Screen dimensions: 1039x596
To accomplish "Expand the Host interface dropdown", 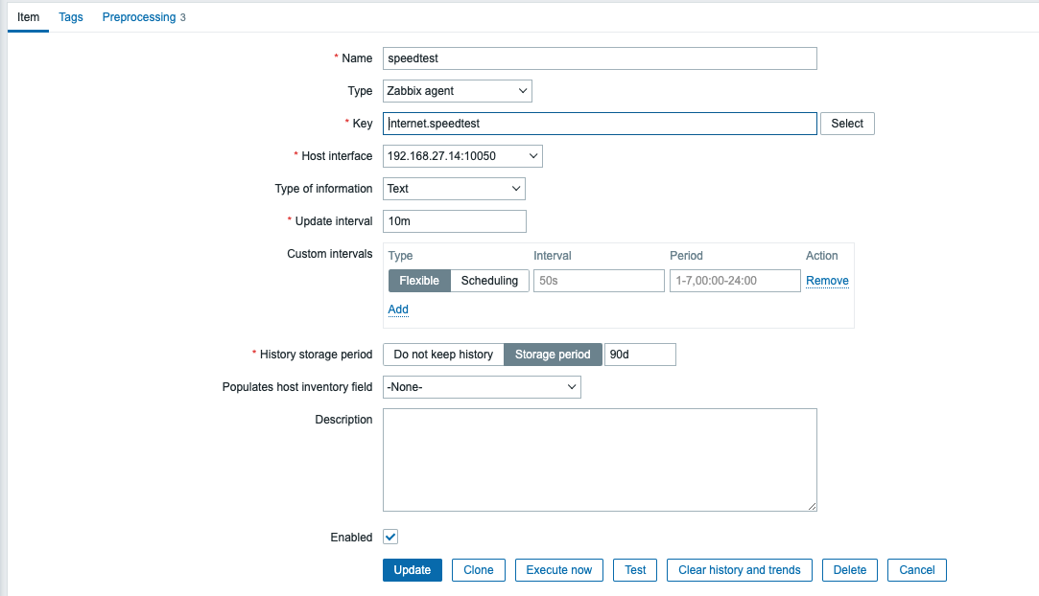I will 462,156.
